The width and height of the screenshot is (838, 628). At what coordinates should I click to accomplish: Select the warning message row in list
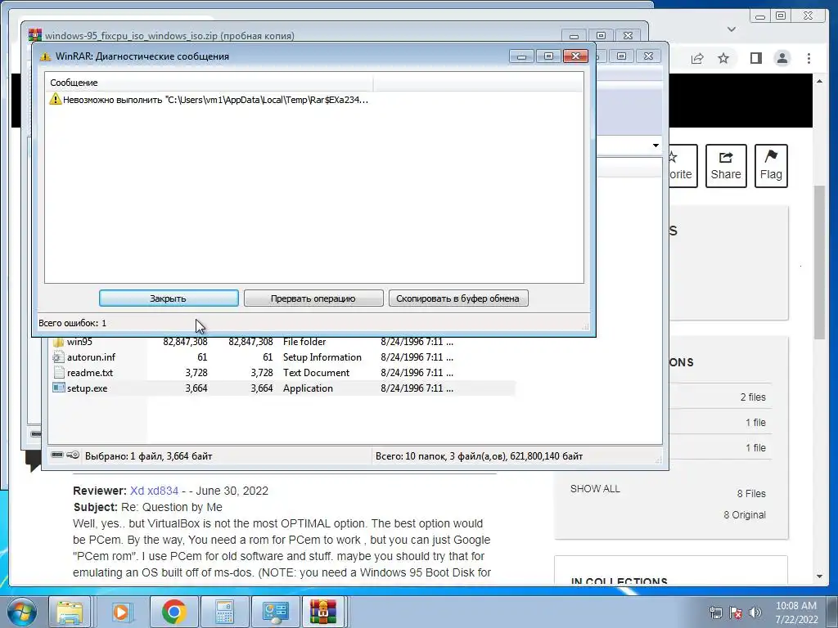[209, 99]
